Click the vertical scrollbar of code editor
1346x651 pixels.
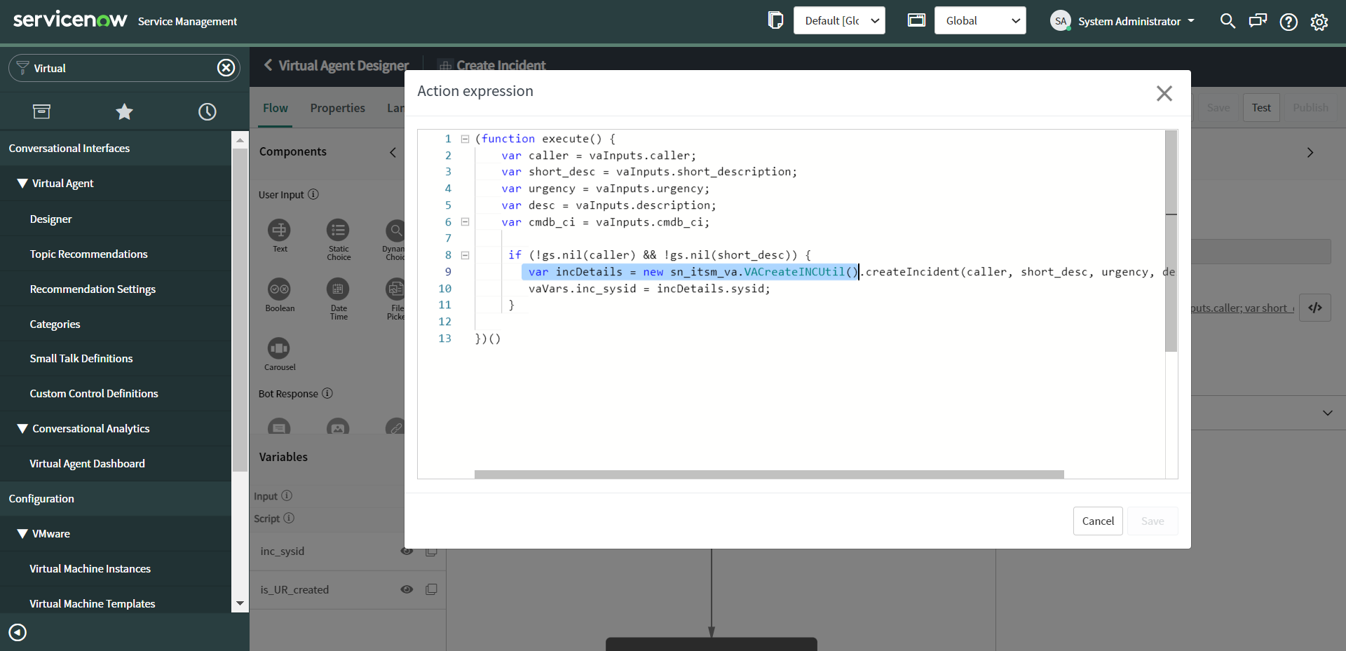click(x=1171, y=240)
